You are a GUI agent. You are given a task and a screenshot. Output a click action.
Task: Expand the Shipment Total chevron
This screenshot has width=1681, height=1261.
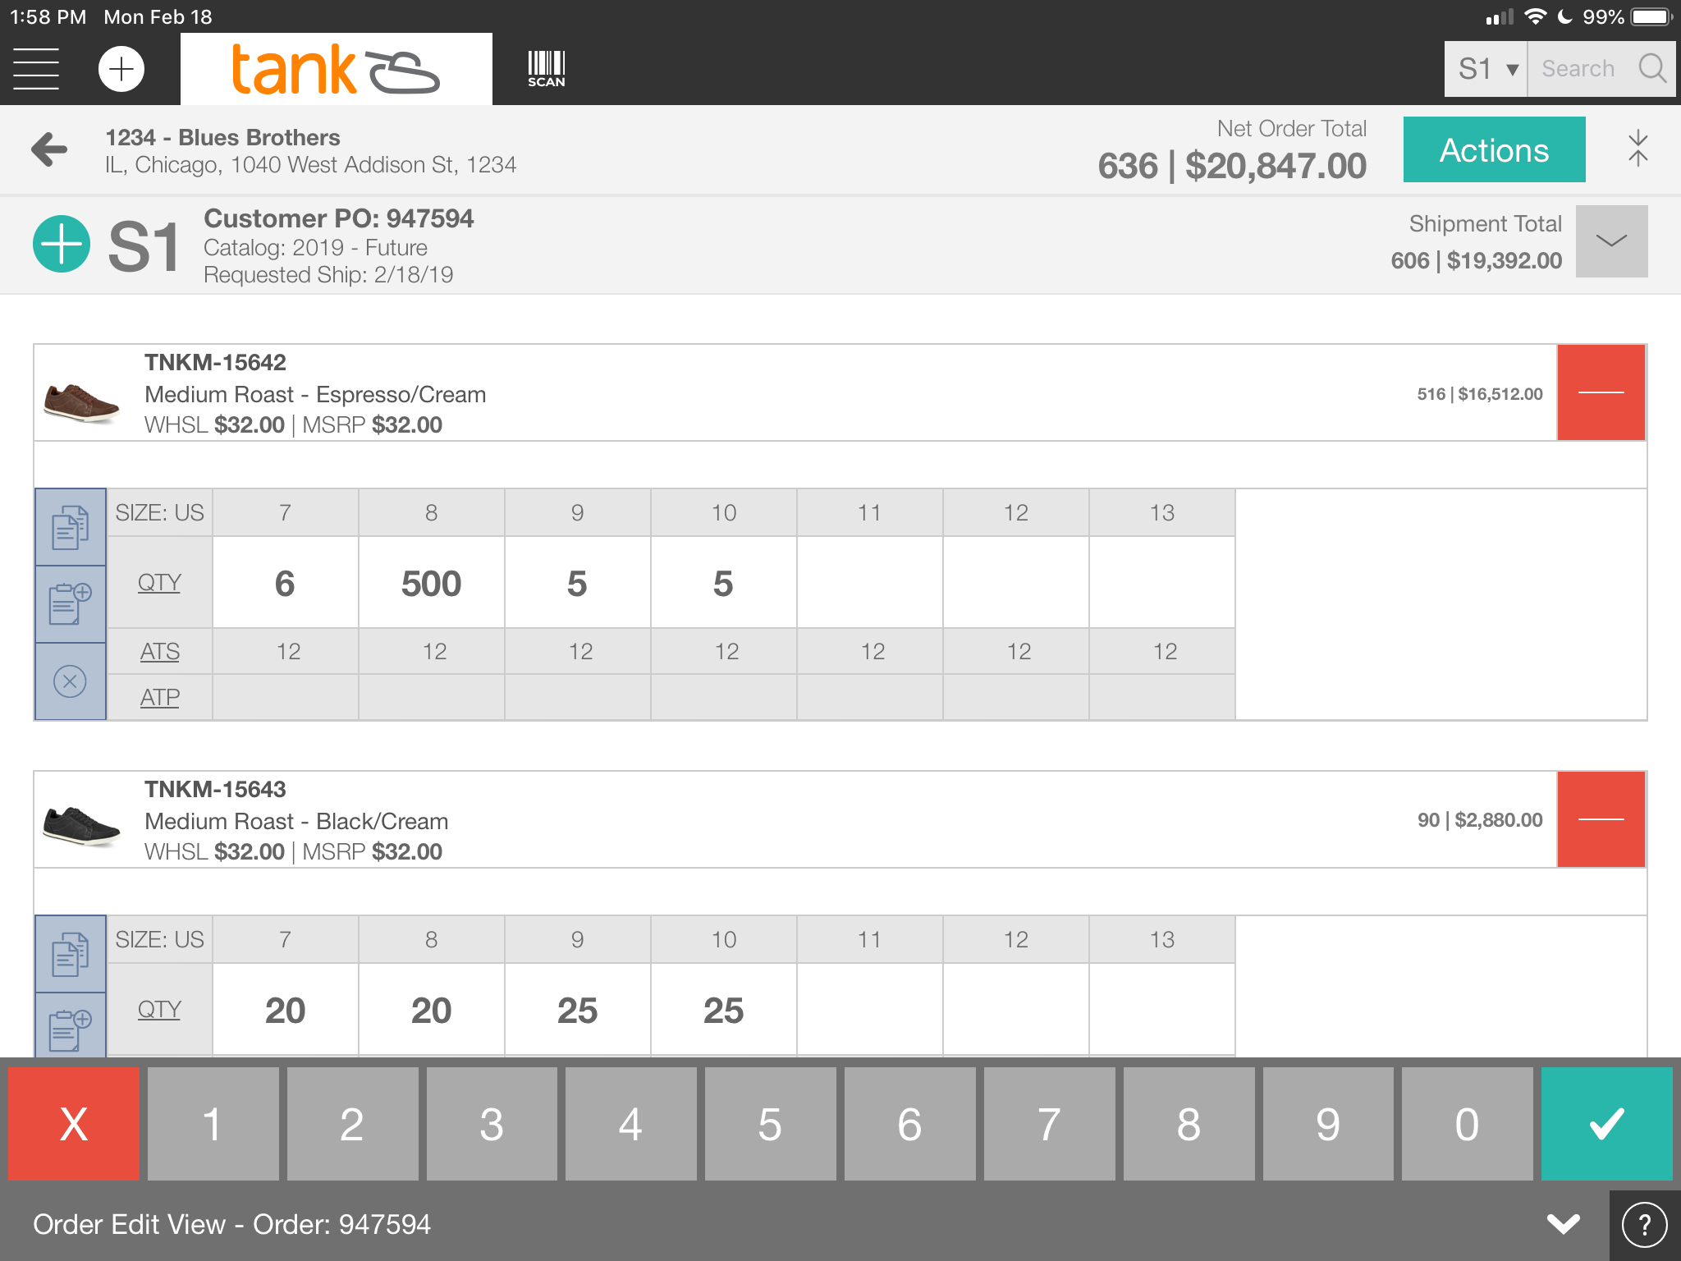pyautogui.click(x=1611, y=241)
